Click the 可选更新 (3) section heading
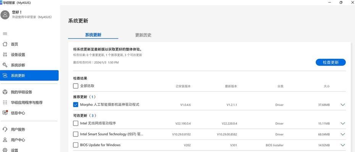355x152 pixels. pos(84,116)
